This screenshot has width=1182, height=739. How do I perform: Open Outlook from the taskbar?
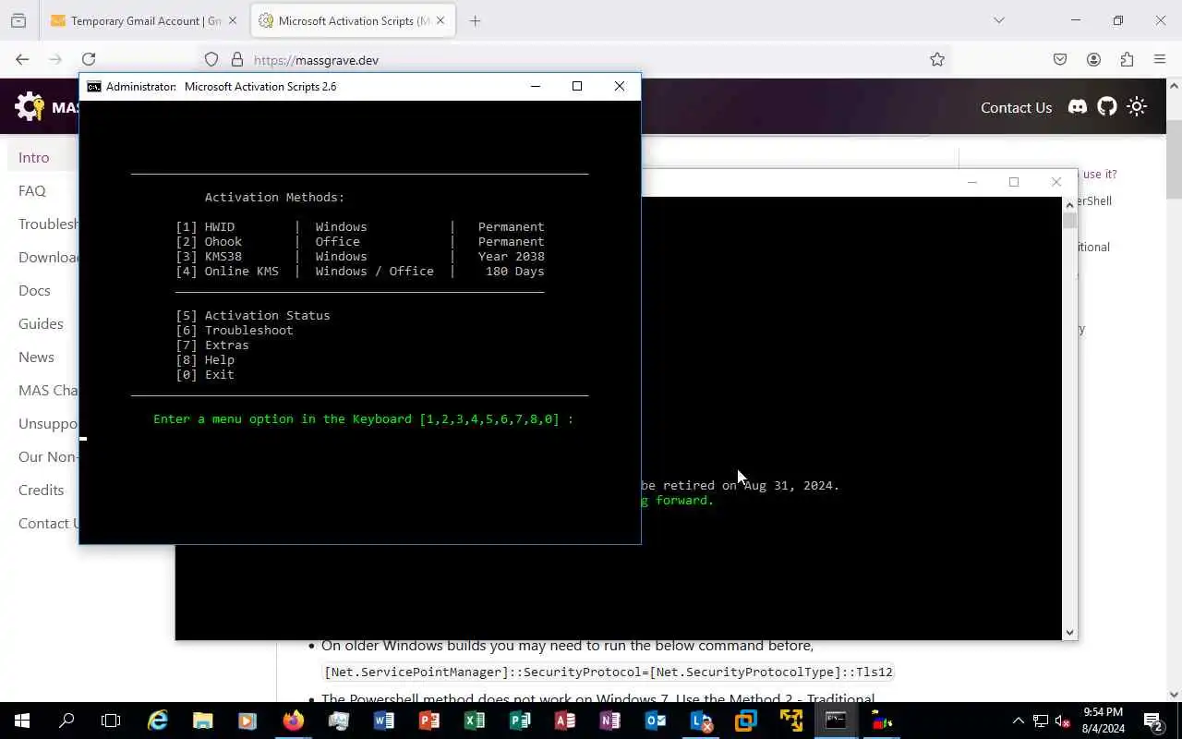click(656, 721)
